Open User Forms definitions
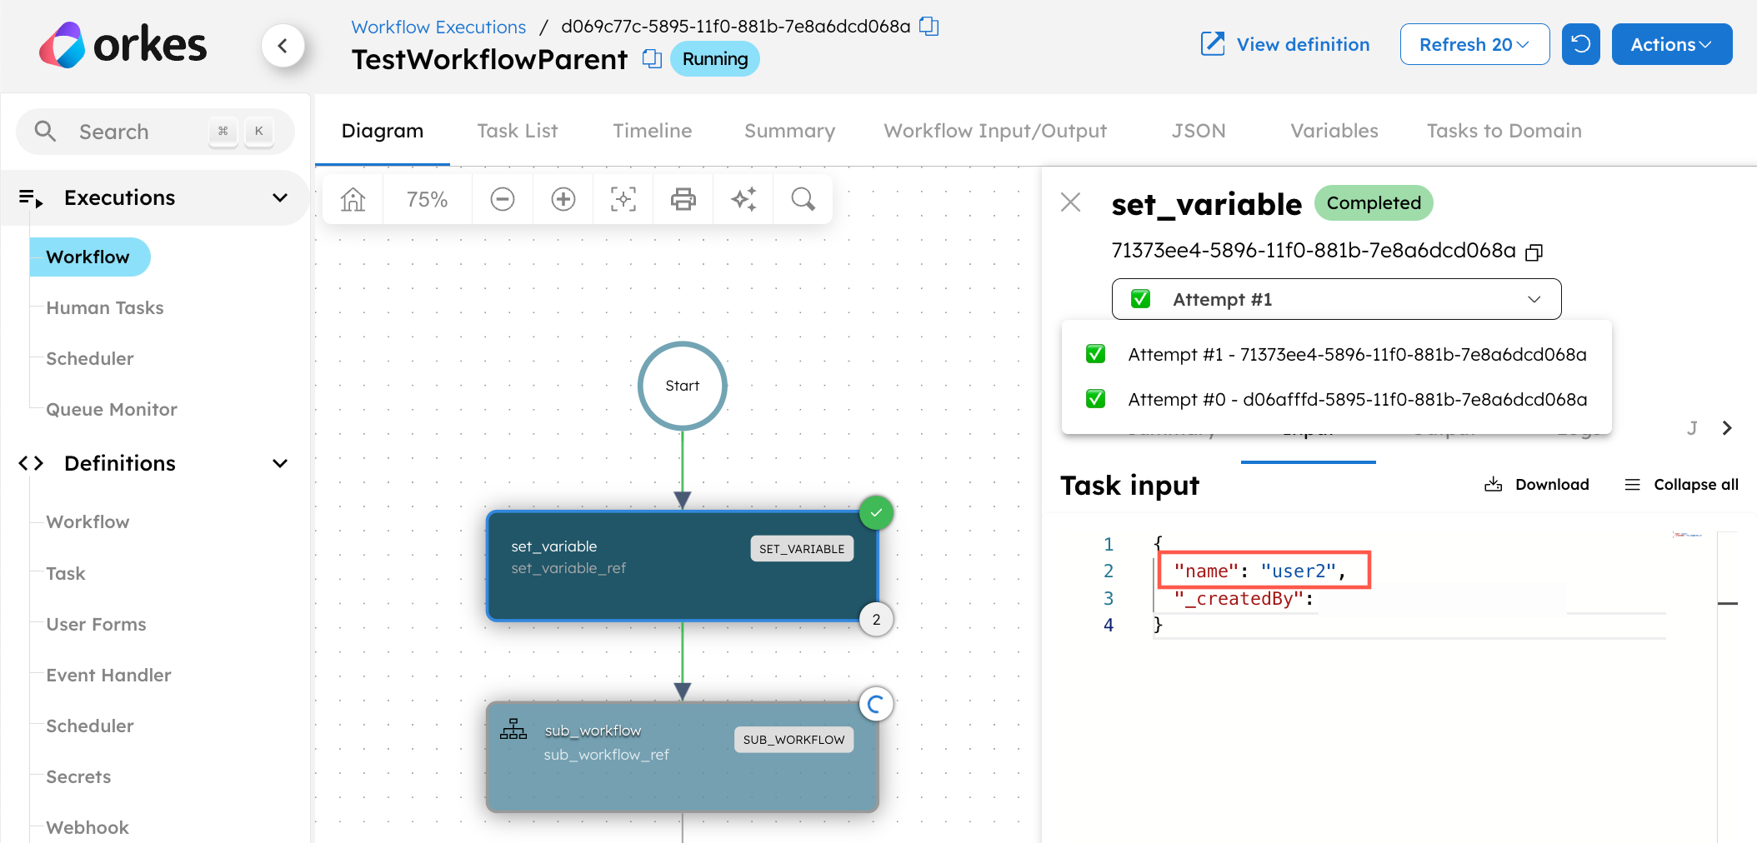Image resolution: width=1757 pixels, height=843 pixels. [97, 624]
